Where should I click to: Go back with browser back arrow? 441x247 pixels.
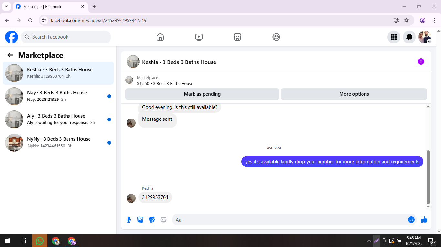click(x=7, y=20)
